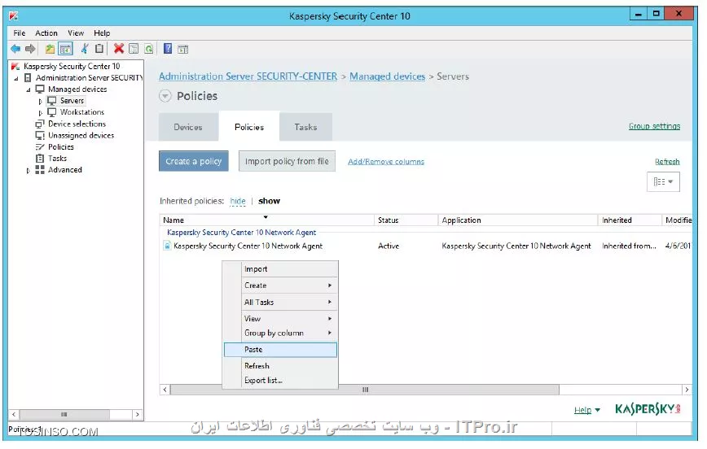Open Group by column submenu

[280, 333]
